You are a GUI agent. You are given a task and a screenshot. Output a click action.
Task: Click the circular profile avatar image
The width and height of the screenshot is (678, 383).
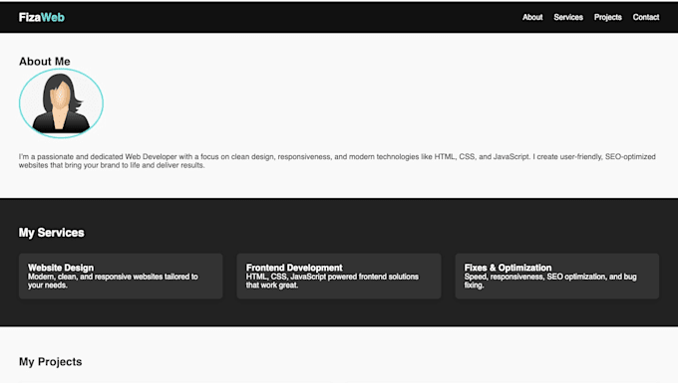(x=61, y=103)
